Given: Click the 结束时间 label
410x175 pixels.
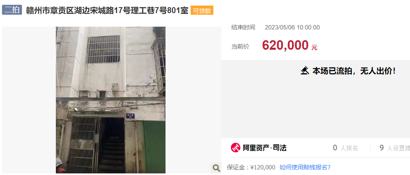Looking at the screenshot, I should pyautogui.click(x=243, y=27).
